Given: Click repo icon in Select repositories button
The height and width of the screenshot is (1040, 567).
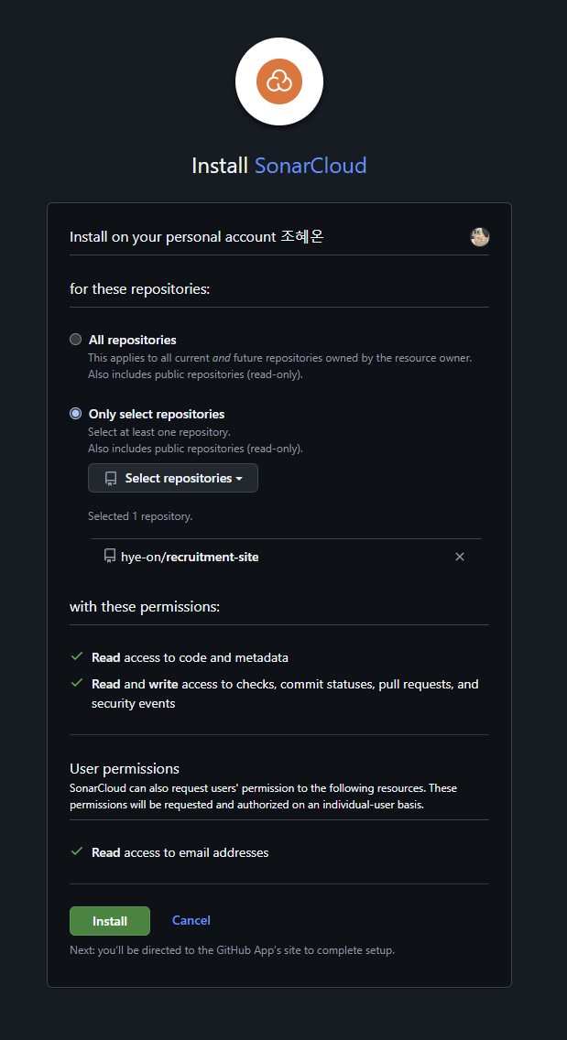Looking at the screenshot, I should [111, 478].
